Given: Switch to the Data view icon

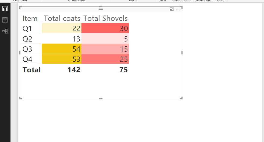Looking at the screenshot, I should [5, 20].
